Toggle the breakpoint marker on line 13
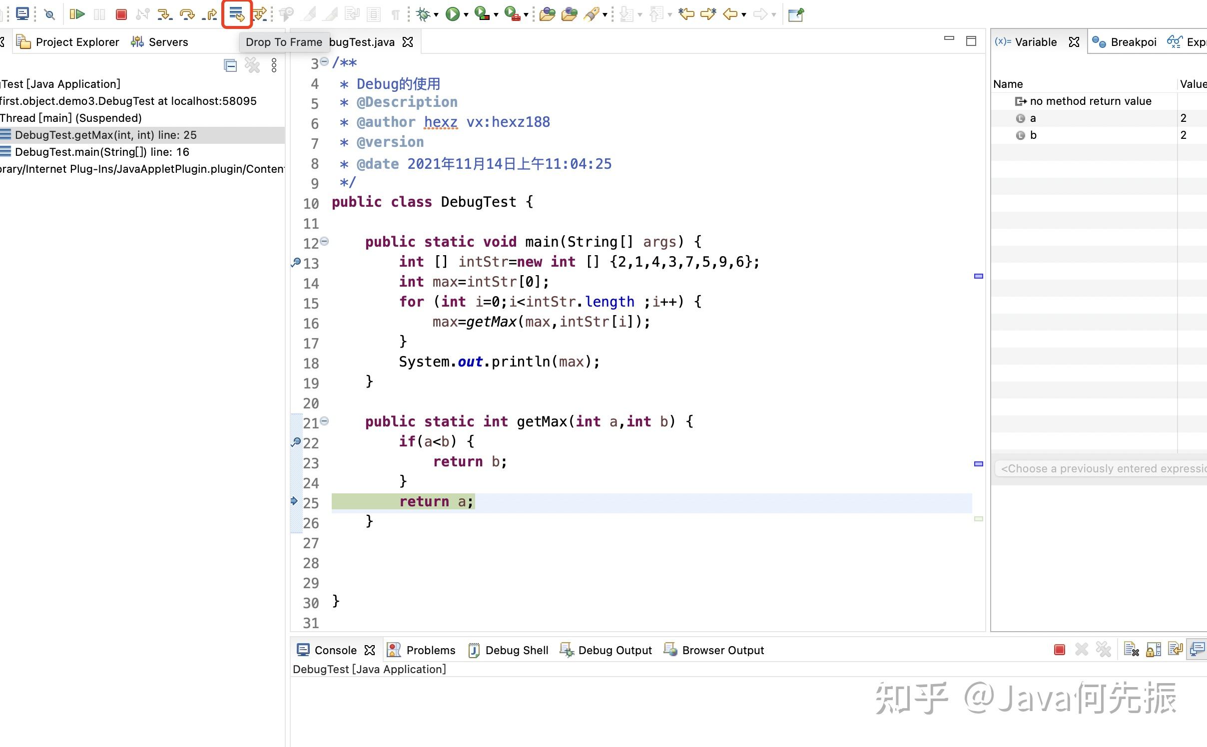The width and height of the screenshot is (1207, 747). pyautogui.click(x=296, y=262)
